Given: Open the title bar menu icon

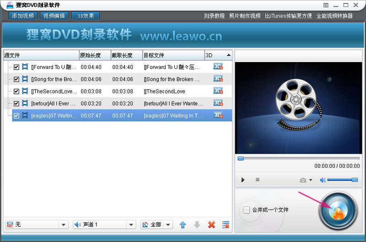Looking at the screenshot, I should click(326, 5).
